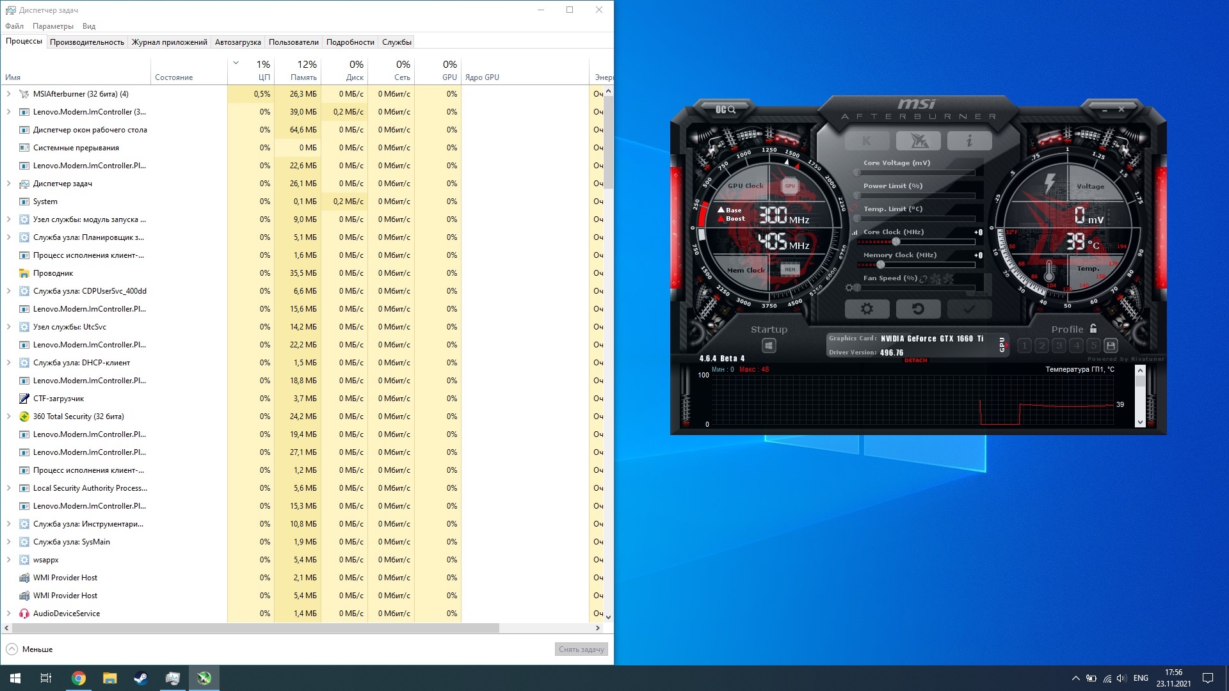Select fan 2 icon in Fan Speed row
1229x691 pixels.
click(x=948, y=279)
